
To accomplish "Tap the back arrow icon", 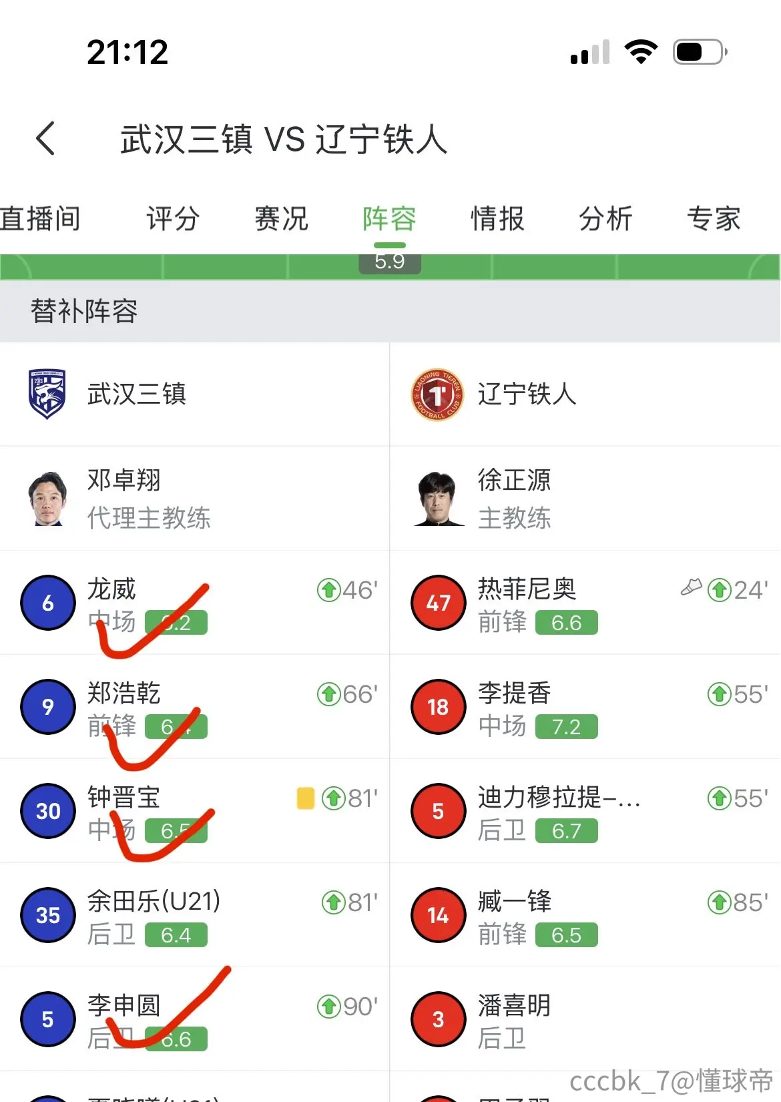I will 45,139.
